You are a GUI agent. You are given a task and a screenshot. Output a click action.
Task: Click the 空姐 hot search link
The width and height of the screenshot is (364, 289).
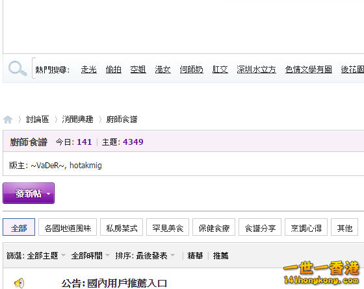138,69
